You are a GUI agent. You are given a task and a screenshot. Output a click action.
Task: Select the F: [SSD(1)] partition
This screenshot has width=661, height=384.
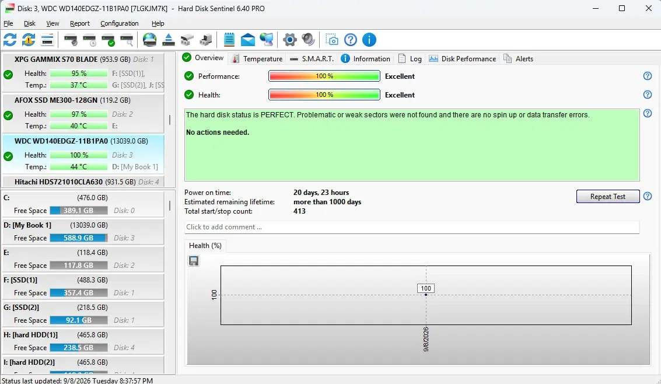point(83,286)
